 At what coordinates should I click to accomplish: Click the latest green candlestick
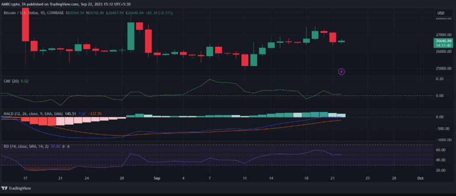[342, 41]
